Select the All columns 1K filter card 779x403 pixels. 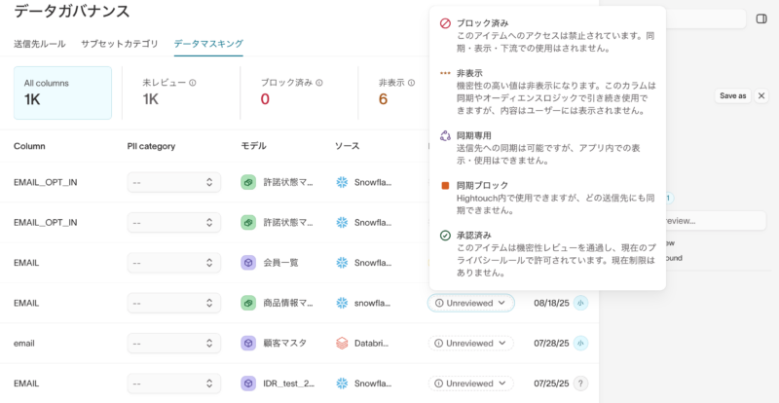pos(62,92)
